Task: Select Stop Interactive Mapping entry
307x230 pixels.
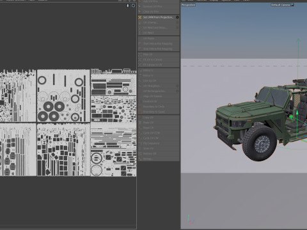Action: (x=159, y=49)
